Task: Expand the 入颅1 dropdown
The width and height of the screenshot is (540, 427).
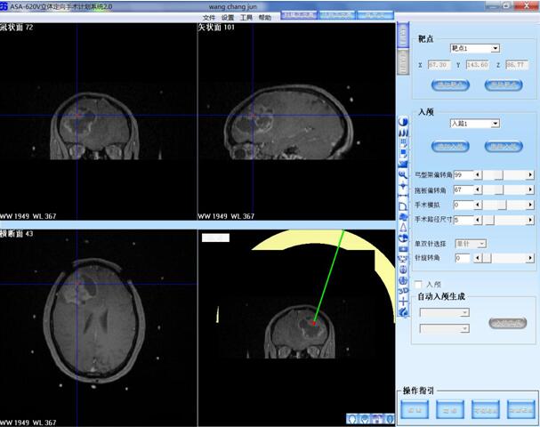Action: pyautogui.click(x=474, y=124)
